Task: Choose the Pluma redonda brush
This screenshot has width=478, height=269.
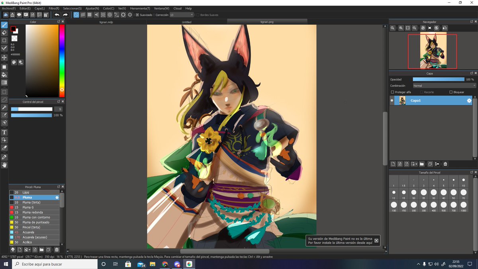Action: [34, 212]
